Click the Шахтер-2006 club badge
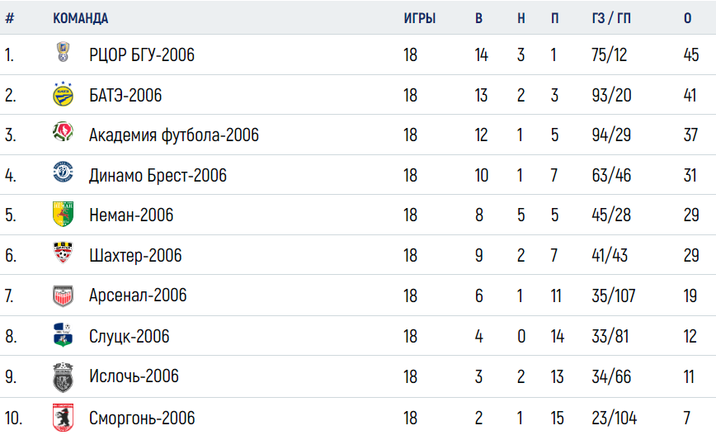Screen dimensions: 716x435 [63, 253]
